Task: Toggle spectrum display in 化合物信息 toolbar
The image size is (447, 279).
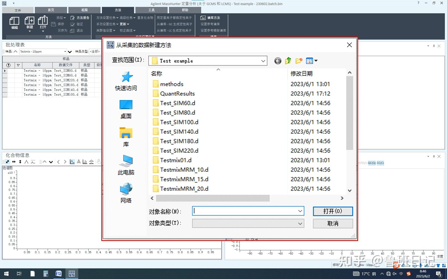Action: coord(85,162)
